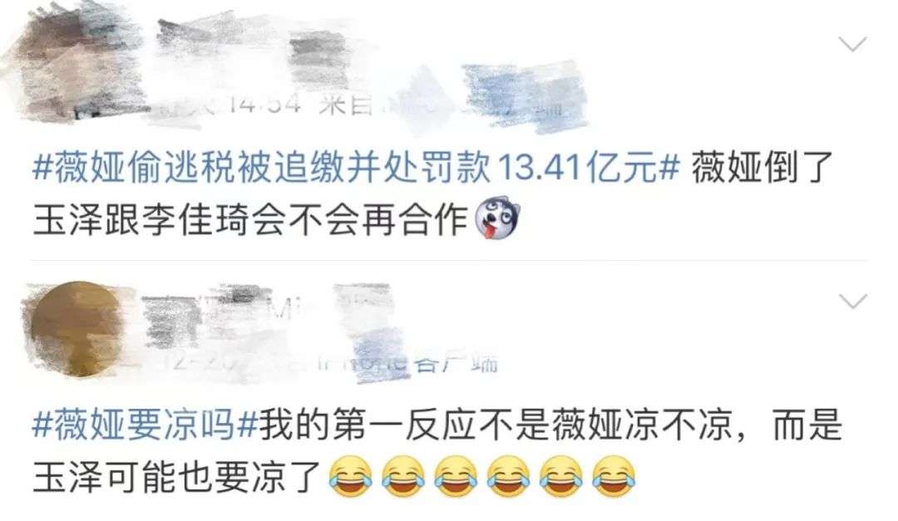Click the last laughing-crying emoji
The width and height of the screenshot is (898, 521).
tap(614, 476)
